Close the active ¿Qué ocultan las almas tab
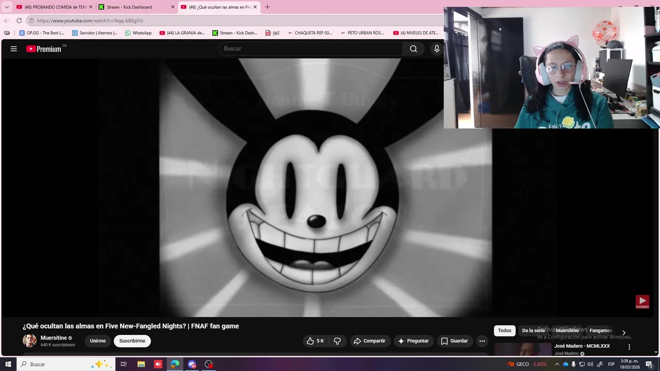 tap(255, 7)
